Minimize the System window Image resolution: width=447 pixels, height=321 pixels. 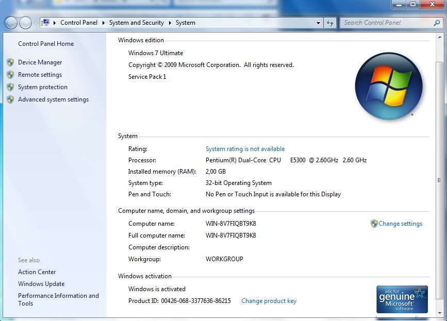click(x=399, y=5)
